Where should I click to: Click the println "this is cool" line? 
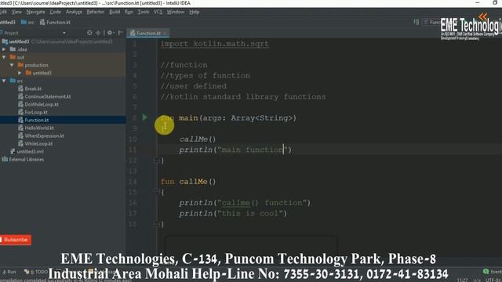coord(233,213)
